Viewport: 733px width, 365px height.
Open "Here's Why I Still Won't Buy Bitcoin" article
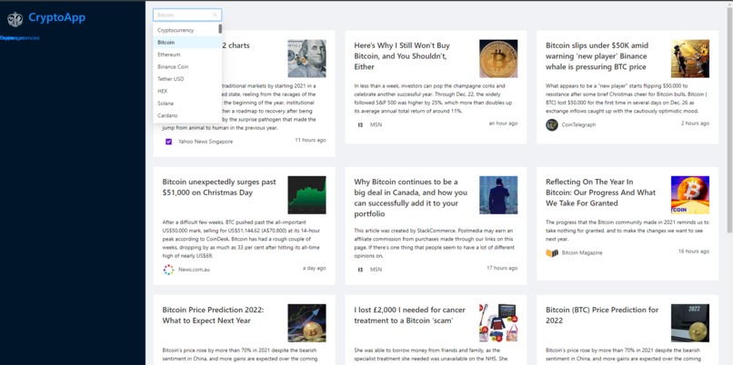click(402, 56)
